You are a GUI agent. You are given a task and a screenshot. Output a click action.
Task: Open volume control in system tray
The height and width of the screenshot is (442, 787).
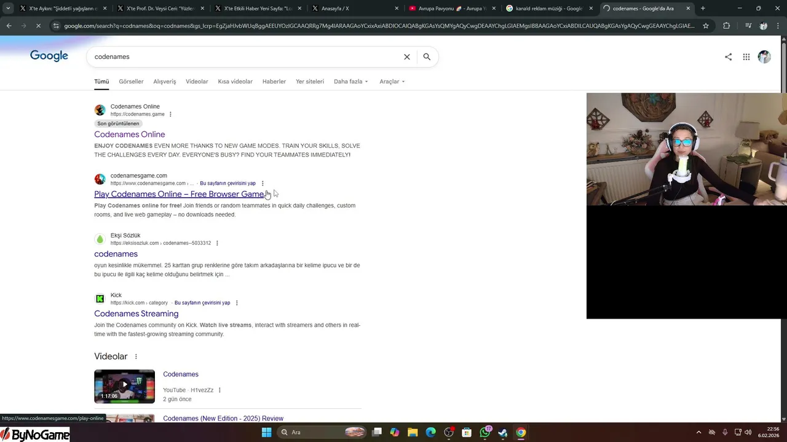click(748, 432)
